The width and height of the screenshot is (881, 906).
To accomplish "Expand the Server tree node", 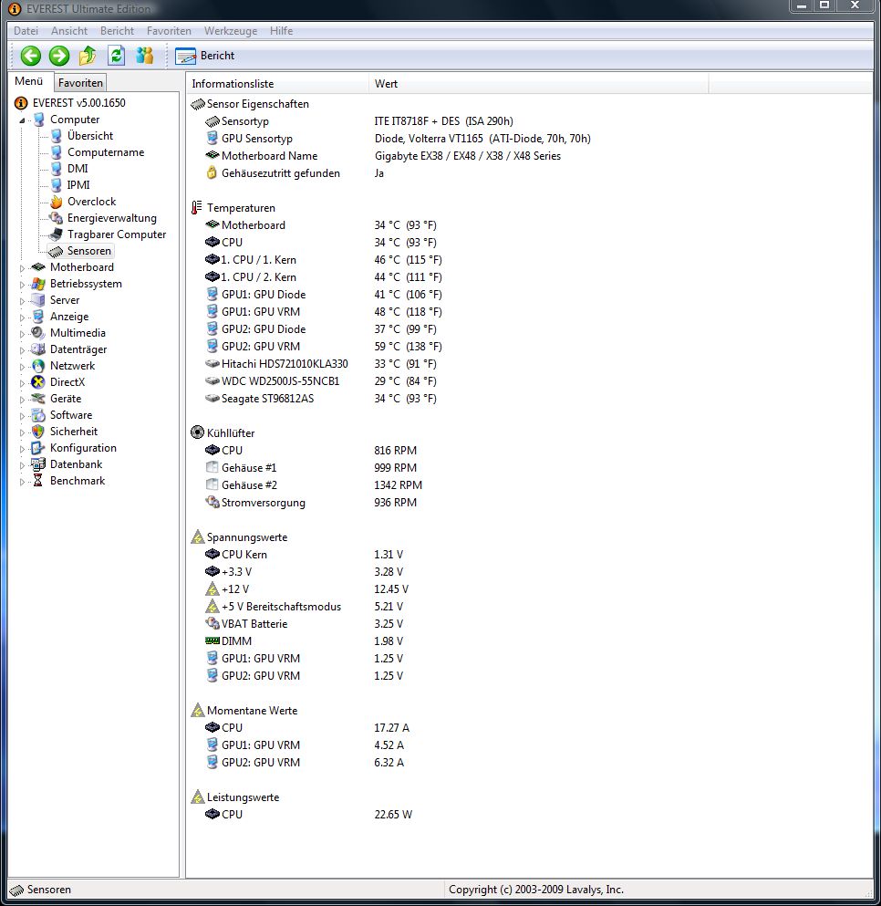I will 22,301.
